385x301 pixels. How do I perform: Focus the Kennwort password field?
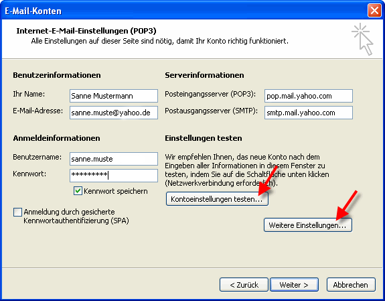pos(114,176)
